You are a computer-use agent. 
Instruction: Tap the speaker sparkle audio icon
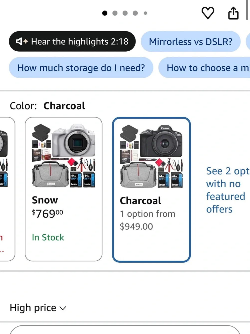(x=22, y=41)
